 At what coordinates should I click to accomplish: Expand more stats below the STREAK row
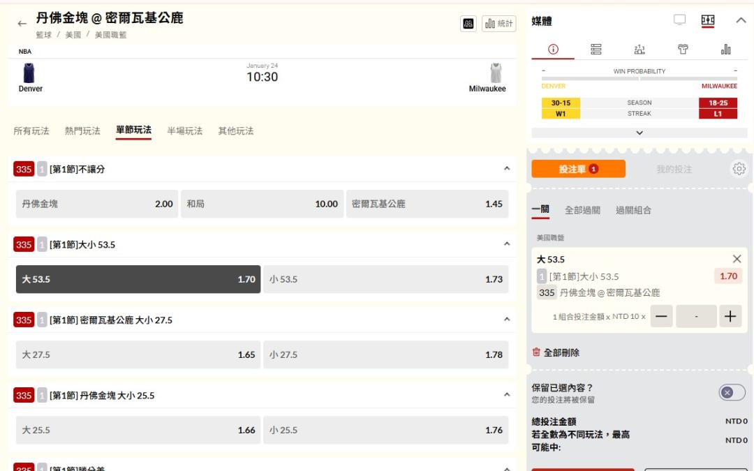[x=639, y=133]
